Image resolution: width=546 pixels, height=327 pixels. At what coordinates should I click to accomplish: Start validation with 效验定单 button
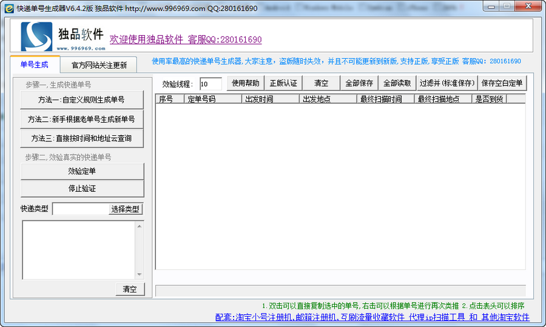tap(82, 171)
